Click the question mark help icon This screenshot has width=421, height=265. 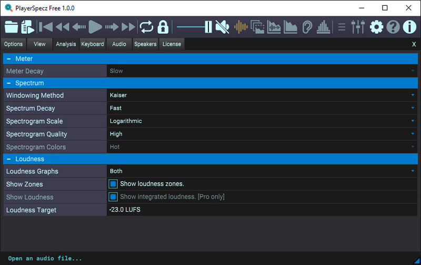(x=393, y=26)
